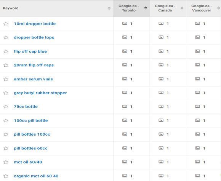The image size is (221, 181).
Task: Open the 'grey butyl rubber stopper' keyword
Action: point(40,93)
